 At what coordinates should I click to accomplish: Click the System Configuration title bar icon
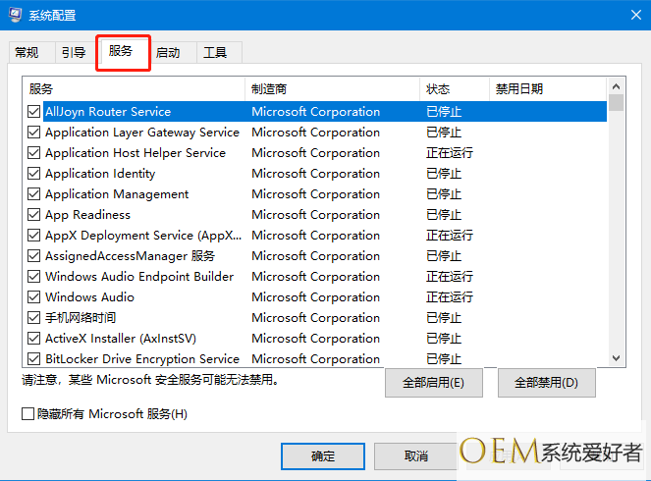pyautogui.click(x=17, y=15)
